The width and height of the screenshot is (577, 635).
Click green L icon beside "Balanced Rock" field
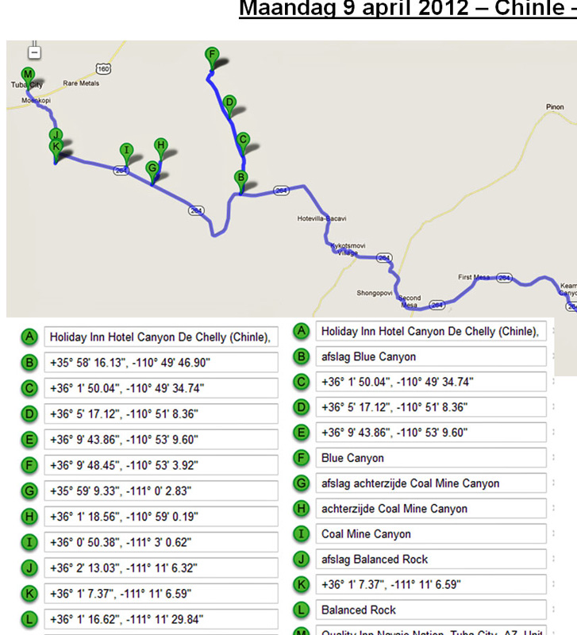click(301, 610)
